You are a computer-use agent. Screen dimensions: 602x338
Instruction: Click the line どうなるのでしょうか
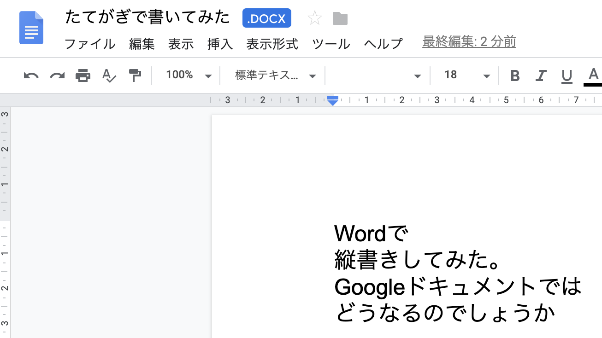coord(445,314)
